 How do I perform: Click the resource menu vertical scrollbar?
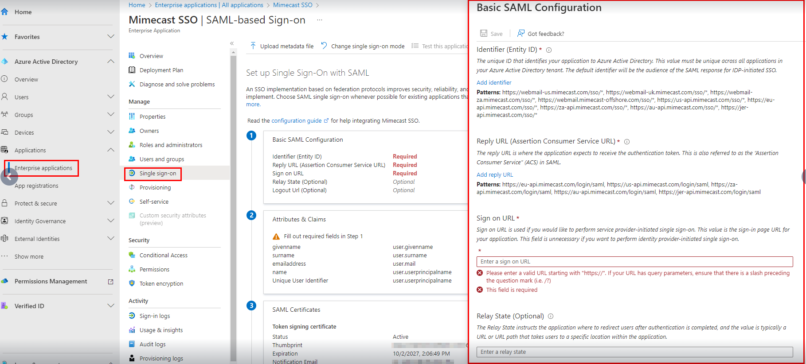(x=234, y=199)
